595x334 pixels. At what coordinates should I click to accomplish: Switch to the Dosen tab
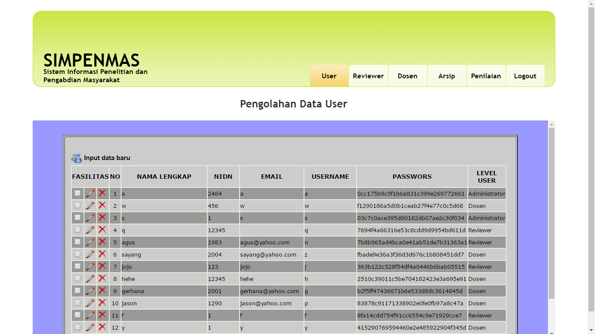coord(407,76)
